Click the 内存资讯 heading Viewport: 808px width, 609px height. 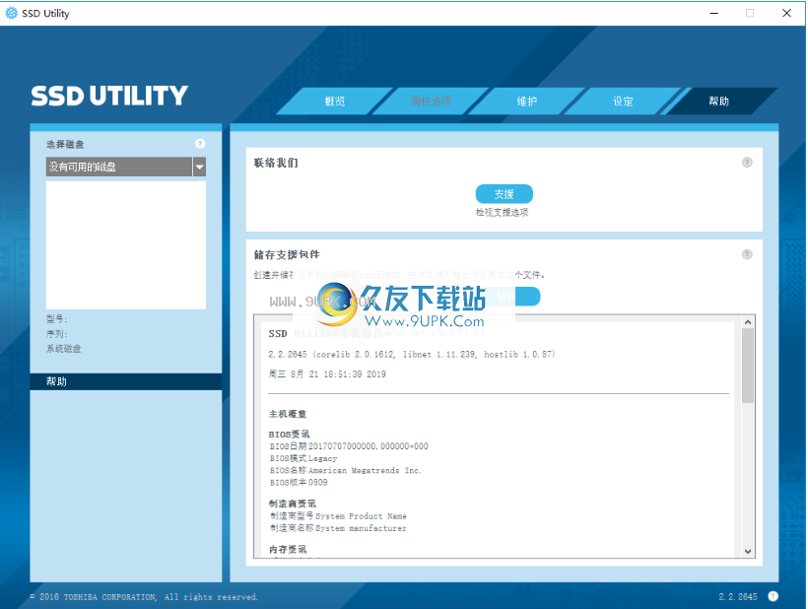(x=288, y=549)
